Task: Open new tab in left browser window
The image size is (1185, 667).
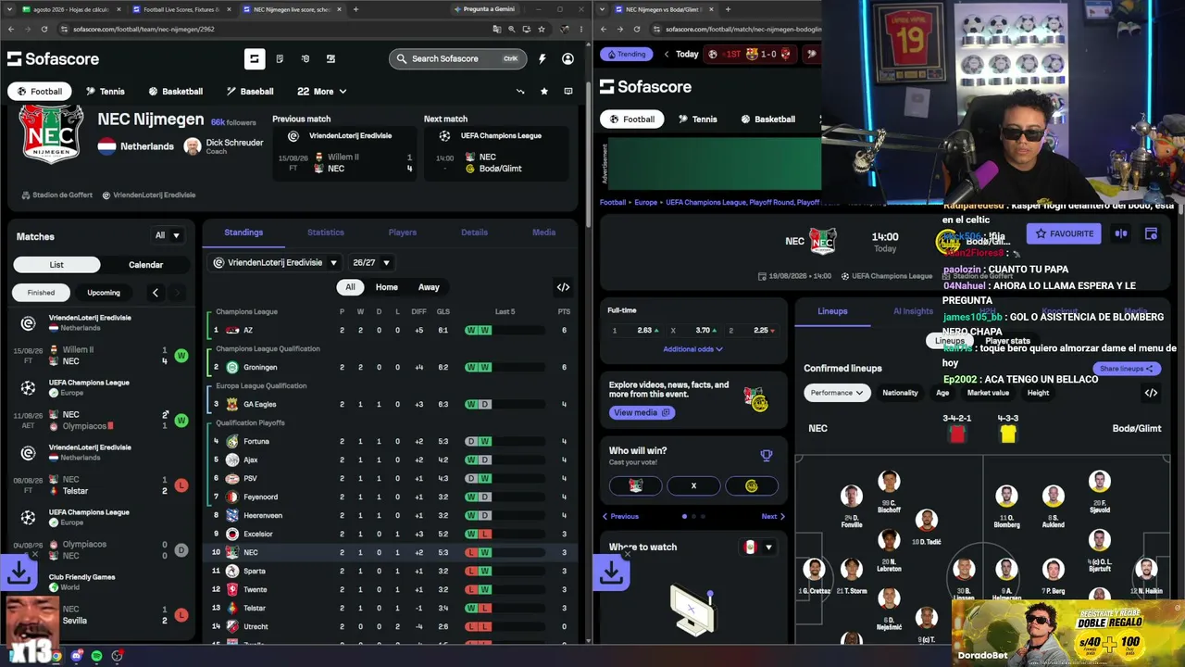Action: click(x=355, y=9)
